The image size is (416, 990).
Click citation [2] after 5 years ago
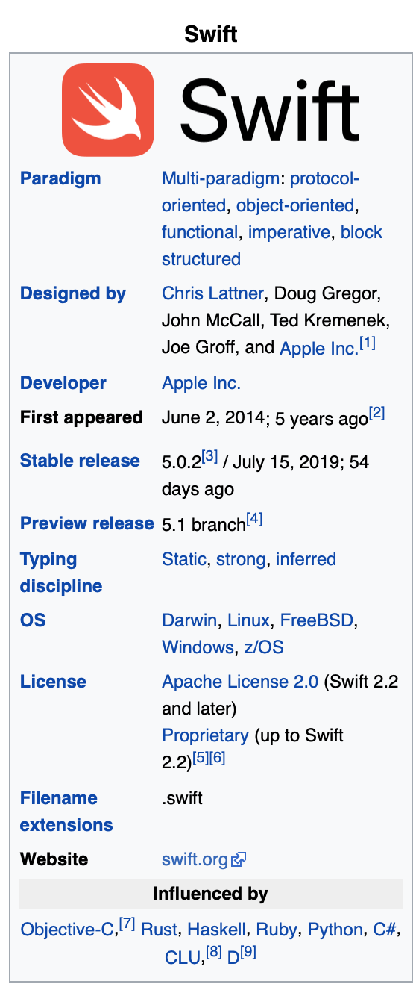point(377,413)
